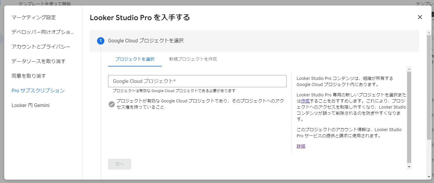Click the step 1 number circle icon
This screenshot has height=183, width=434.
[101, 41]
